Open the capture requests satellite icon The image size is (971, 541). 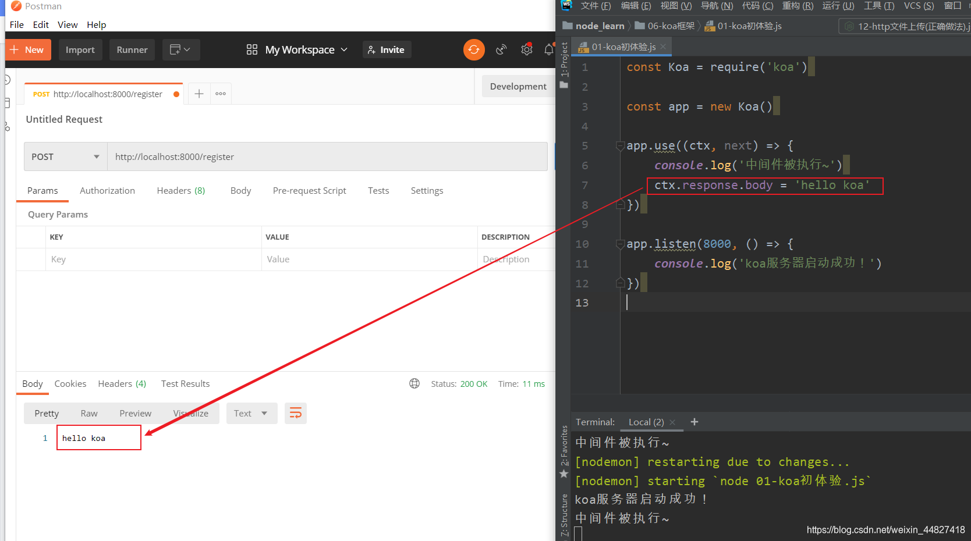pyautogui.click(x=501, y=50)
